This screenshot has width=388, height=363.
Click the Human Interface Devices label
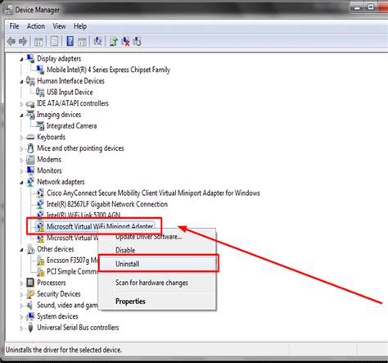(70, 81)
